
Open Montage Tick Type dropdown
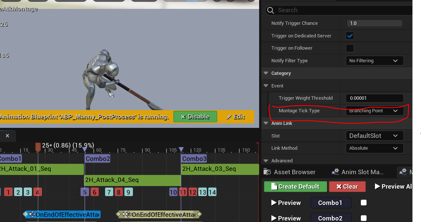(375, 111)
